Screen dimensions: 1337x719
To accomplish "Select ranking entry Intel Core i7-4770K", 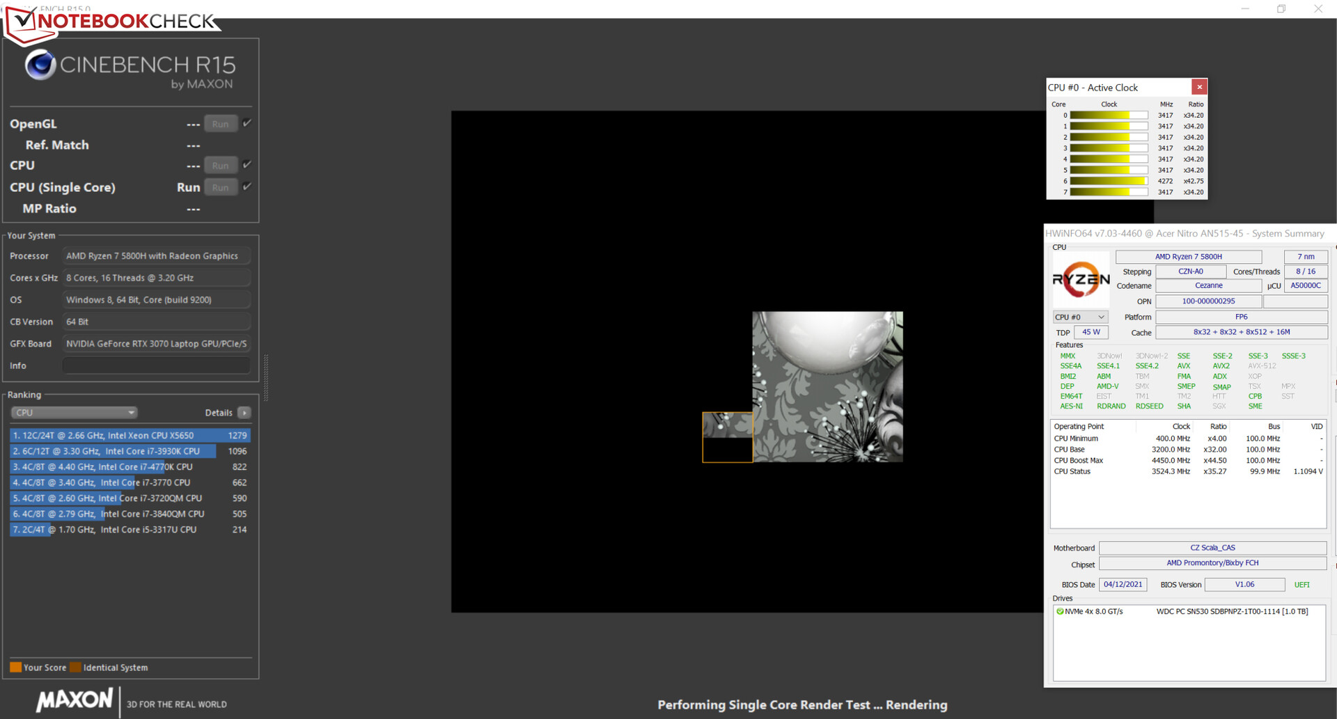I will click(x=130, y=467).
